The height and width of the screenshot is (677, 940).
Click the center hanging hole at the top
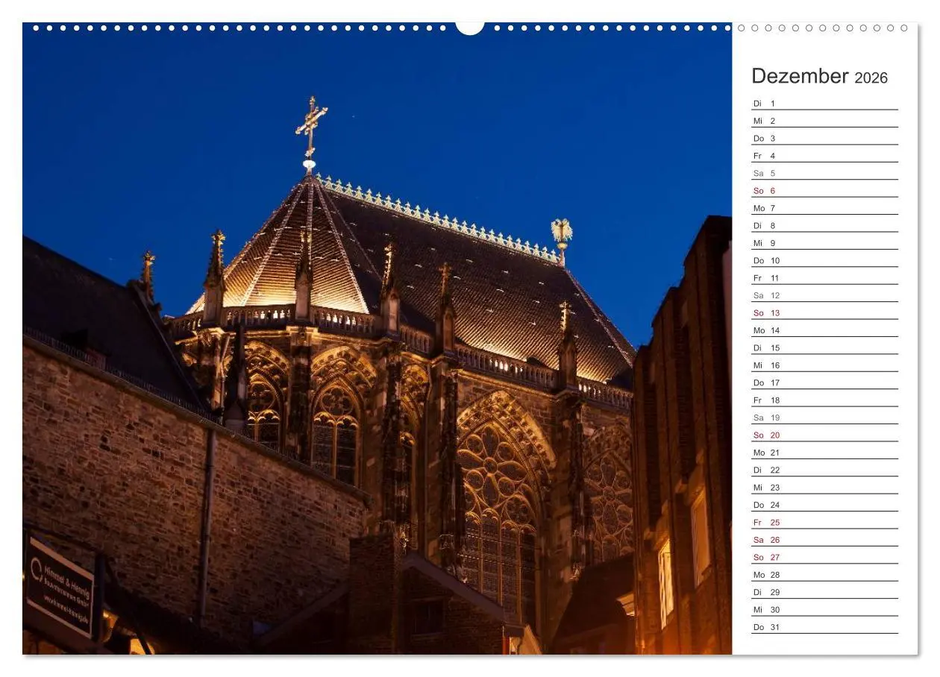(x=469, y=28)
